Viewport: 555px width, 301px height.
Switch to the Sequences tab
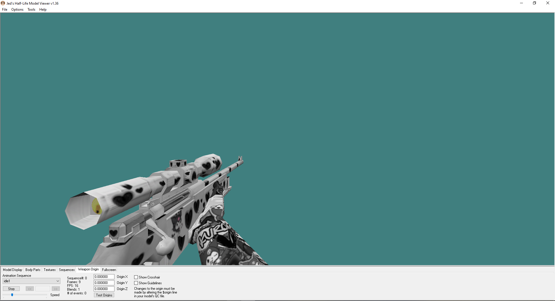point(67,270)
